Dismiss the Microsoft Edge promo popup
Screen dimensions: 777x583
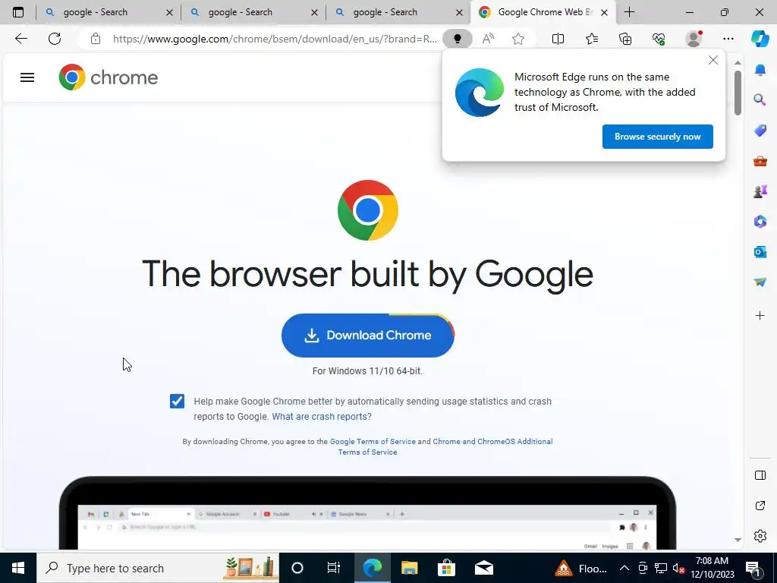pyautogui.click(x=713, y=61)
